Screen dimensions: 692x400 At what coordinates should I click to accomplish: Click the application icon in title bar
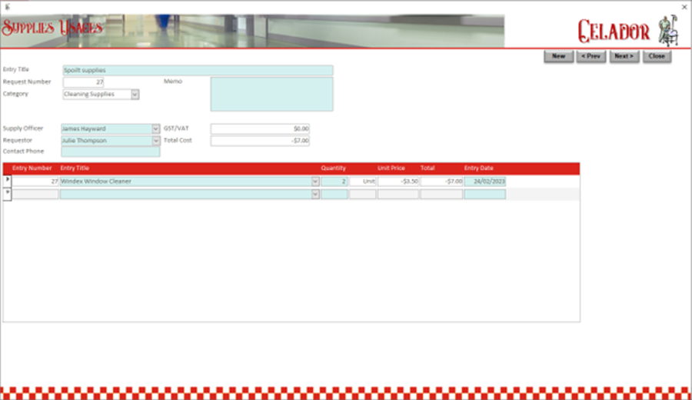(x=8, y=6)
